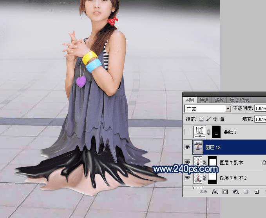Viewport: 266px width, 218px height.
Task: Select the black layer mask of 曲线 1
Action: 216,132
